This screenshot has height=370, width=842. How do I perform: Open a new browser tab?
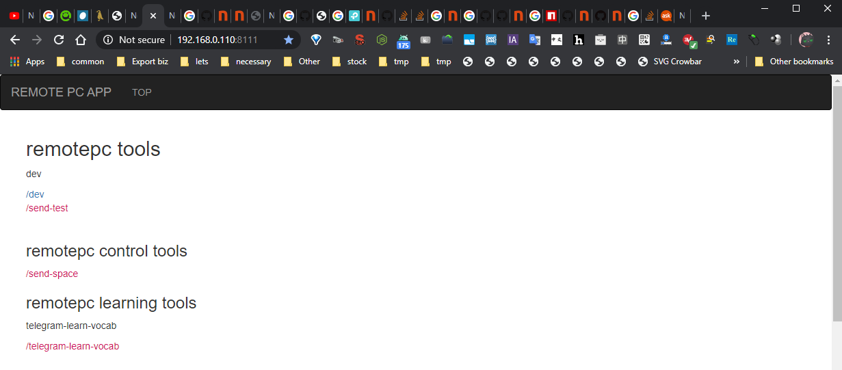[x=706, y=15]
